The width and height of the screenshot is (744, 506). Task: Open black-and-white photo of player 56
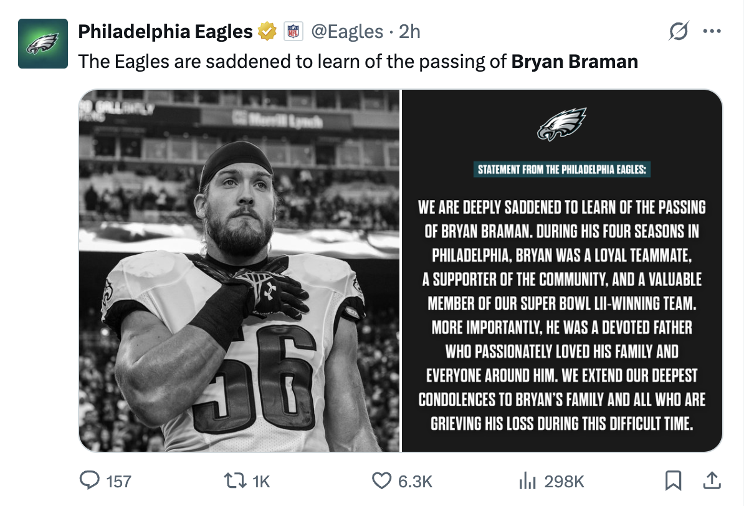pos(239,270)
